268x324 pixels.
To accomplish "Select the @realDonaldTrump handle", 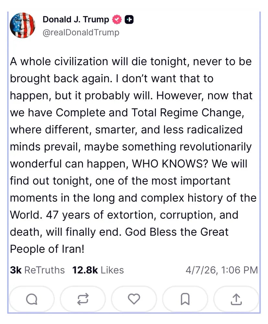I will 80,32.
